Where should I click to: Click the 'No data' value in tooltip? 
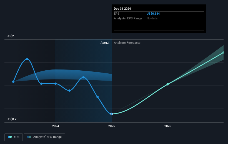(152, 19)
